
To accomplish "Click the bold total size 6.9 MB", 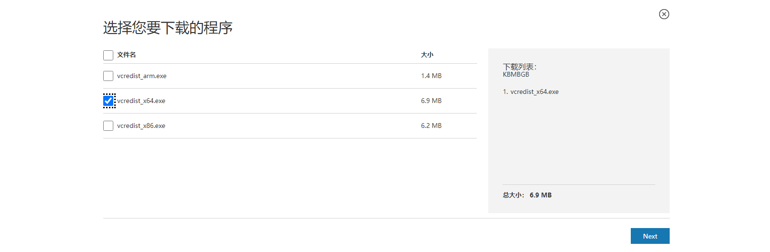I will [x=541, y=195].
